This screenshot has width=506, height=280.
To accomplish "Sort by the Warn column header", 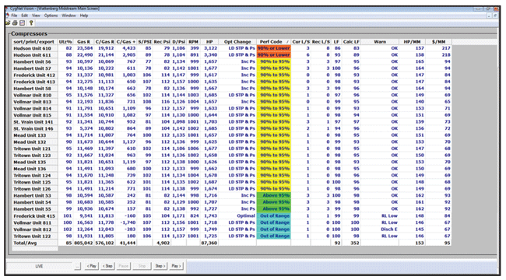I will pos(380,42).
